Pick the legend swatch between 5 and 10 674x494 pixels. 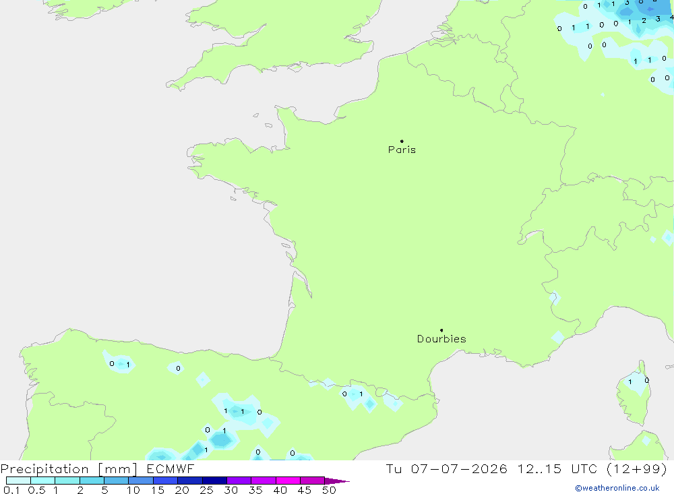coord(117,481)
